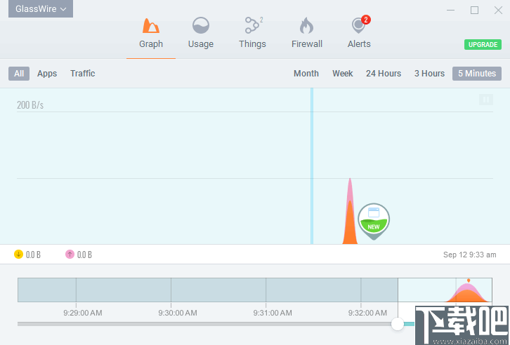Open the Usage tab

click(x=201, y=33)
